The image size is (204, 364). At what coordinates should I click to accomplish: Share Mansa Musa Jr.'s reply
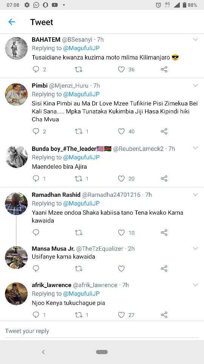click(164, 268)
